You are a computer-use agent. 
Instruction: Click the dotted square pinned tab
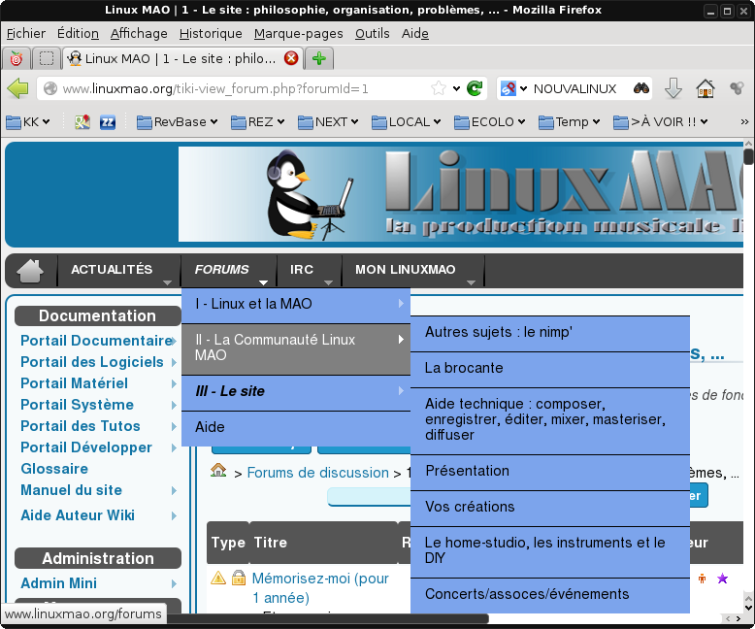tap(47, 59)
